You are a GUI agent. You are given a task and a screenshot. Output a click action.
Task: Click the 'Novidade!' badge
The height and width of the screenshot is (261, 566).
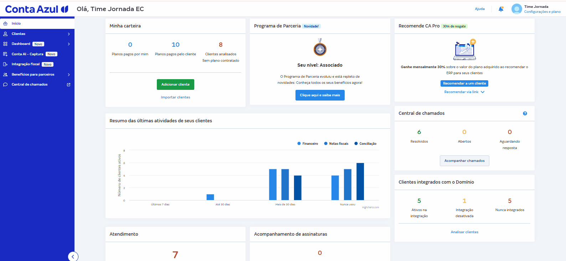[312, 26]
